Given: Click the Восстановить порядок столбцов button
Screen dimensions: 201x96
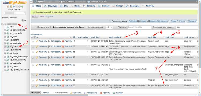Looking at the screenshot, I should (68, 27).
